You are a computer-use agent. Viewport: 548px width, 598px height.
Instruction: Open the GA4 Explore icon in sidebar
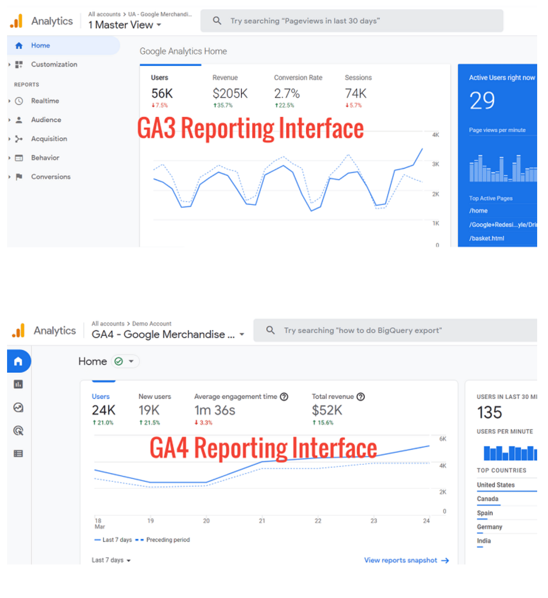18,407
